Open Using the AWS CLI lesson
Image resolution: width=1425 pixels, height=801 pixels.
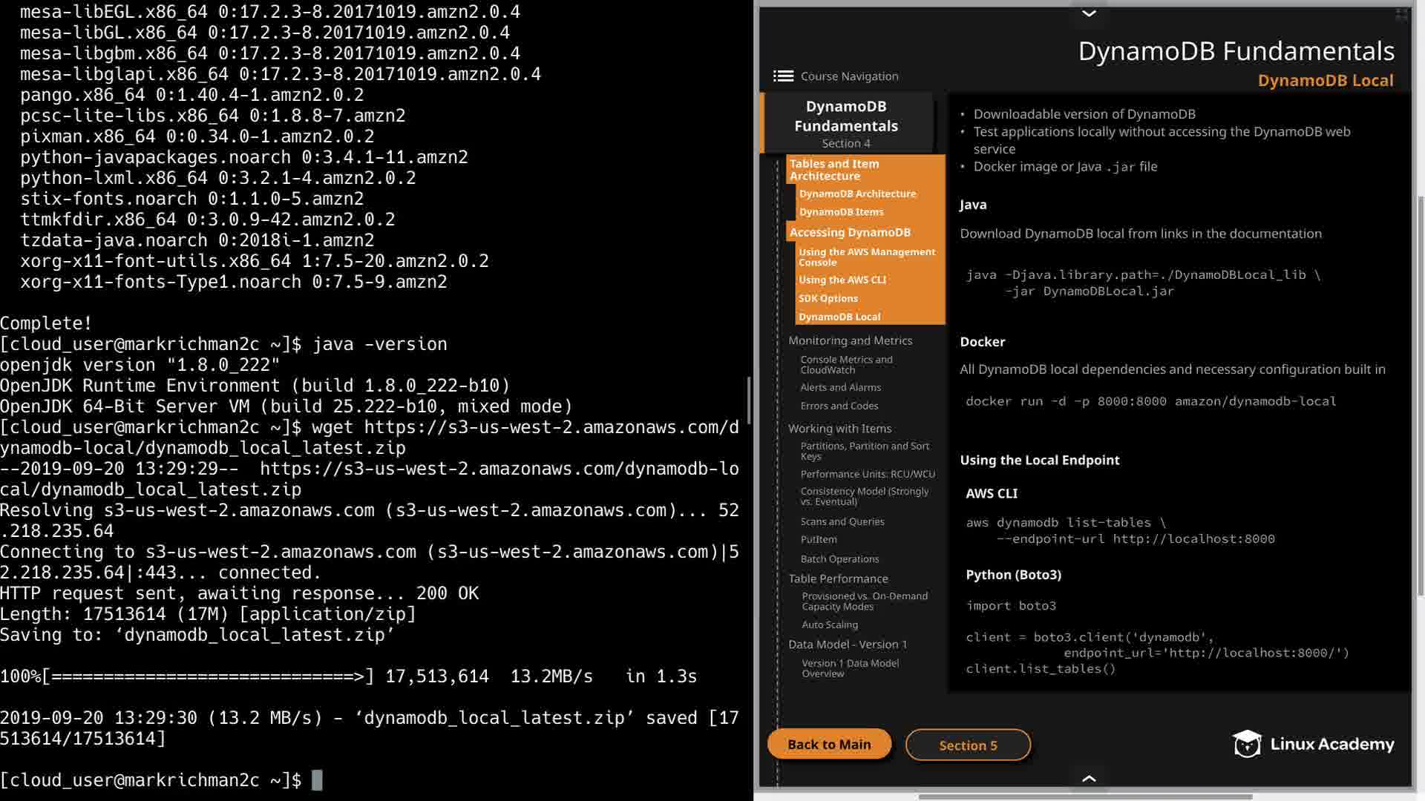coord(842,280)
